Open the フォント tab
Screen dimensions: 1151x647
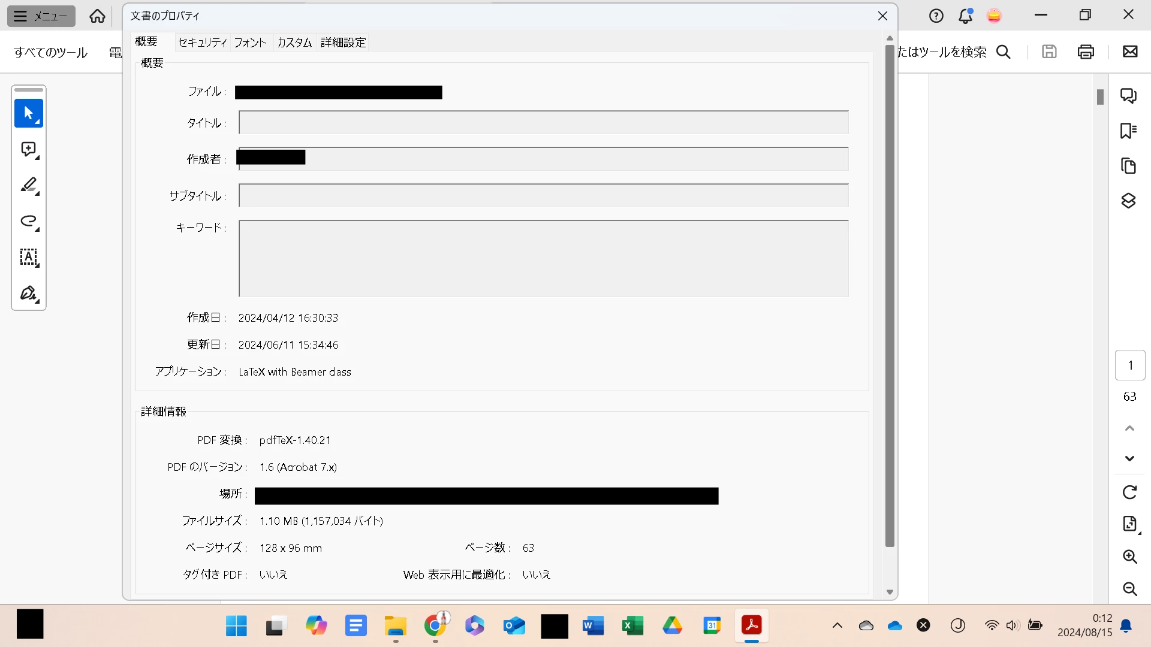tap(250, 43)
